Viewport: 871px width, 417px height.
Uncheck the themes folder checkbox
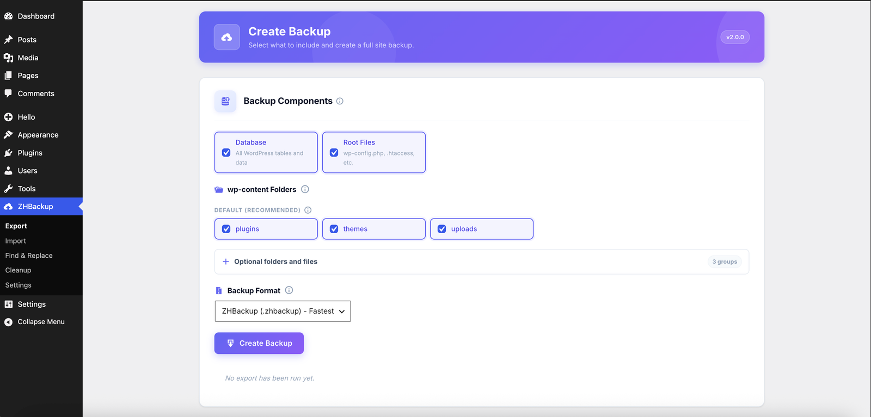pos(334,229)
